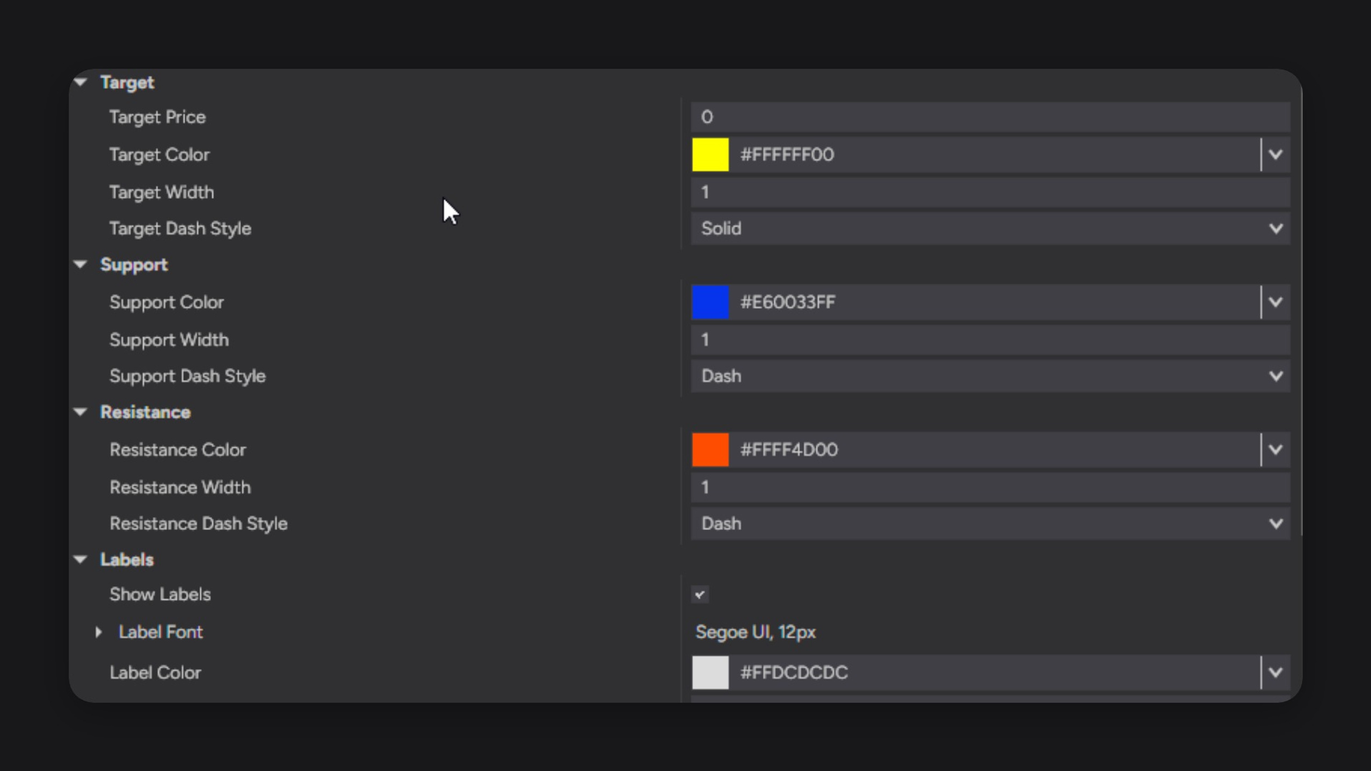The width and height of the screenshot is (1371, 771).
Task: Click the orange Resistance Color swatch
Action: (710, 450)
